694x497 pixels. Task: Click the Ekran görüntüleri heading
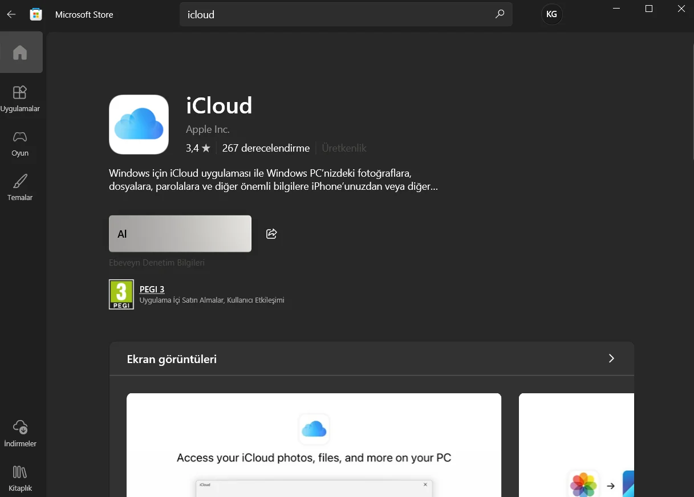172,359
